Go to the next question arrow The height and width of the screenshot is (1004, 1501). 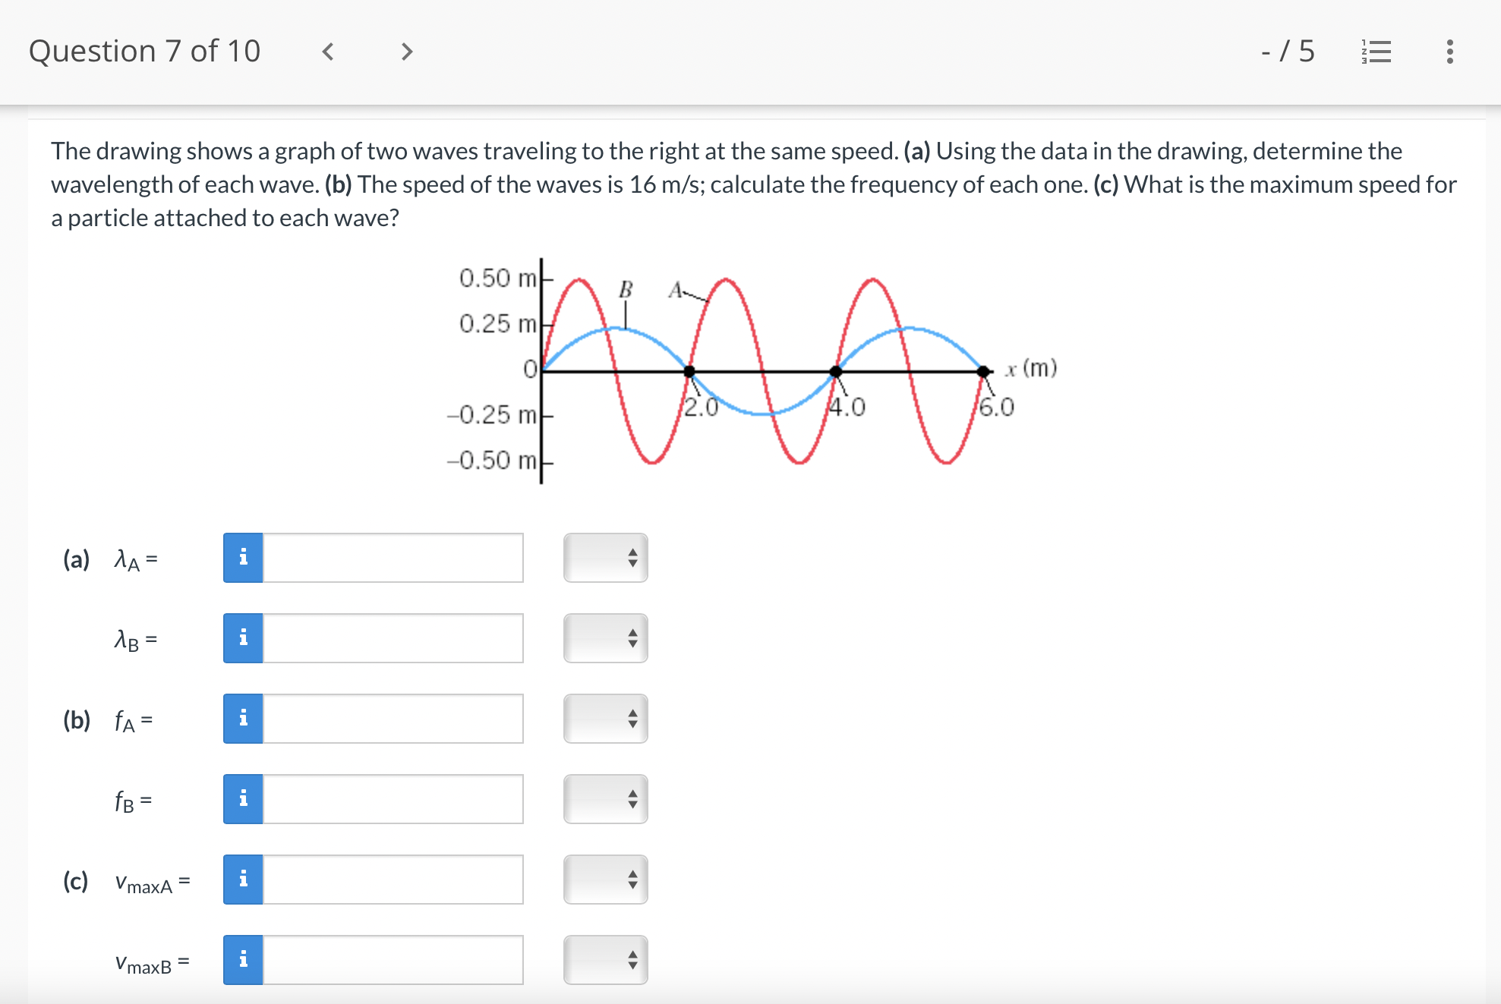(407, 52)
